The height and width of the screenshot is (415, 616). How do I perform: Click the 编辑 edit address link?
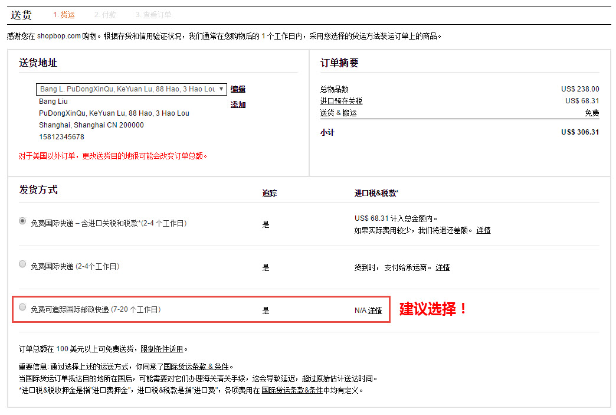[238, 89]
